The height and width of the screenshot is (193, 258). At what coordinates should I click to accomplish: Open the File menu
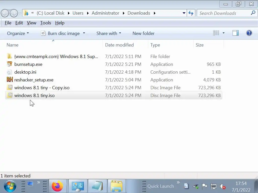click(8, 23)
